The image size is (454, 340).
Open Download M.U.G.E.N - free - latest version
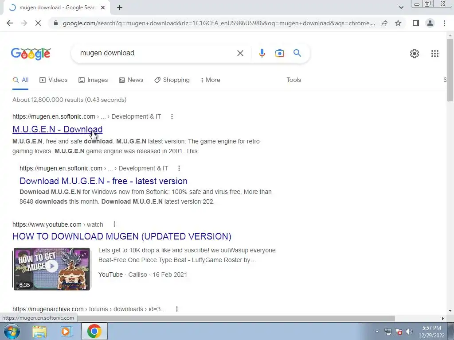[x=103, y=181]
